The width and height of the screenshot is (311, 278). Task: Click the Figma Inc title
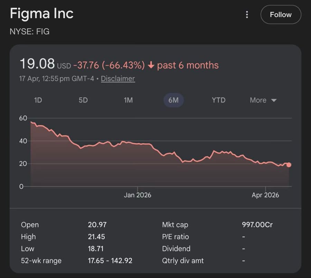[41, 14]
